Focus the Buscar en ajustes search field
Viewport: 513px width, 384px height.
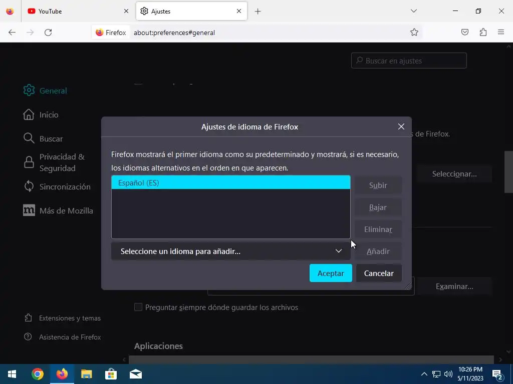[x=409, y=60]
